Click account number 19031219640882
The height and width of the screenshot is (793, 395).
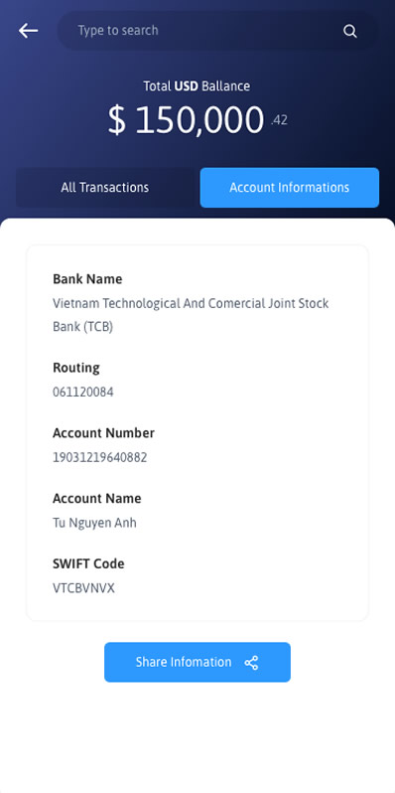(99, 457)
